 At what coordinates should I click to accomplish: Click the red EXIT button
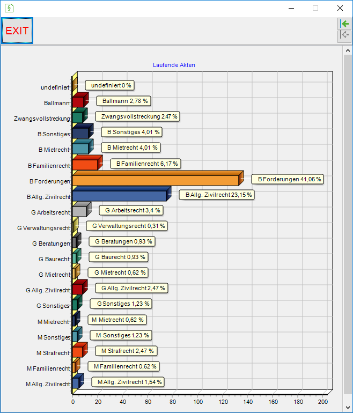click(17, 31)
